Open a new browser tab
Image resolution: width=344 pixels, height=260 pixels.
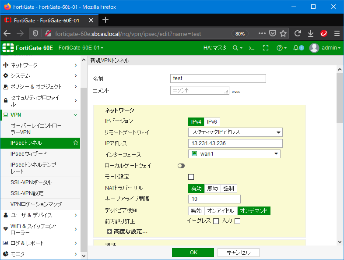105,20
